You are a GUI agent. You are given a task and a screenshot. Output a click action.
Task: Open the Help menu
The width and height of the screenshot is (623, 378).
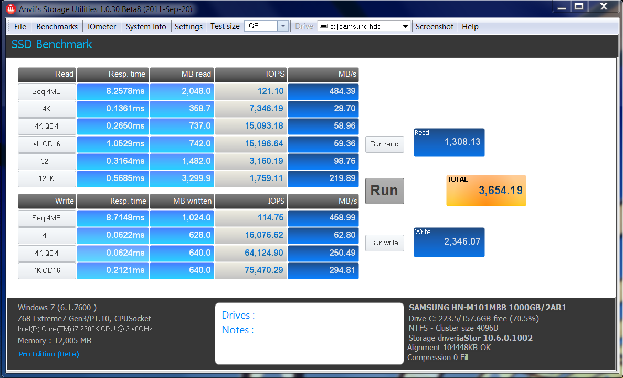pos(470,27)
